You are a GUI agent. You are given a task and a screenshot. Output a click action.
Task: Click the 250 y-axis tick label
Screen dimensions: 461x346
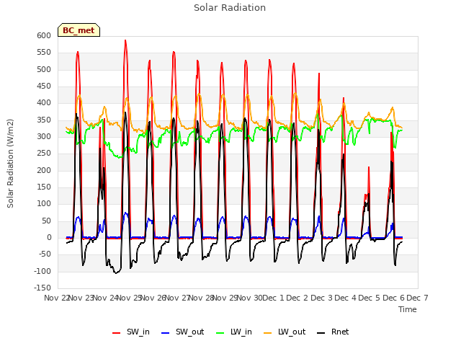[44, 154]
